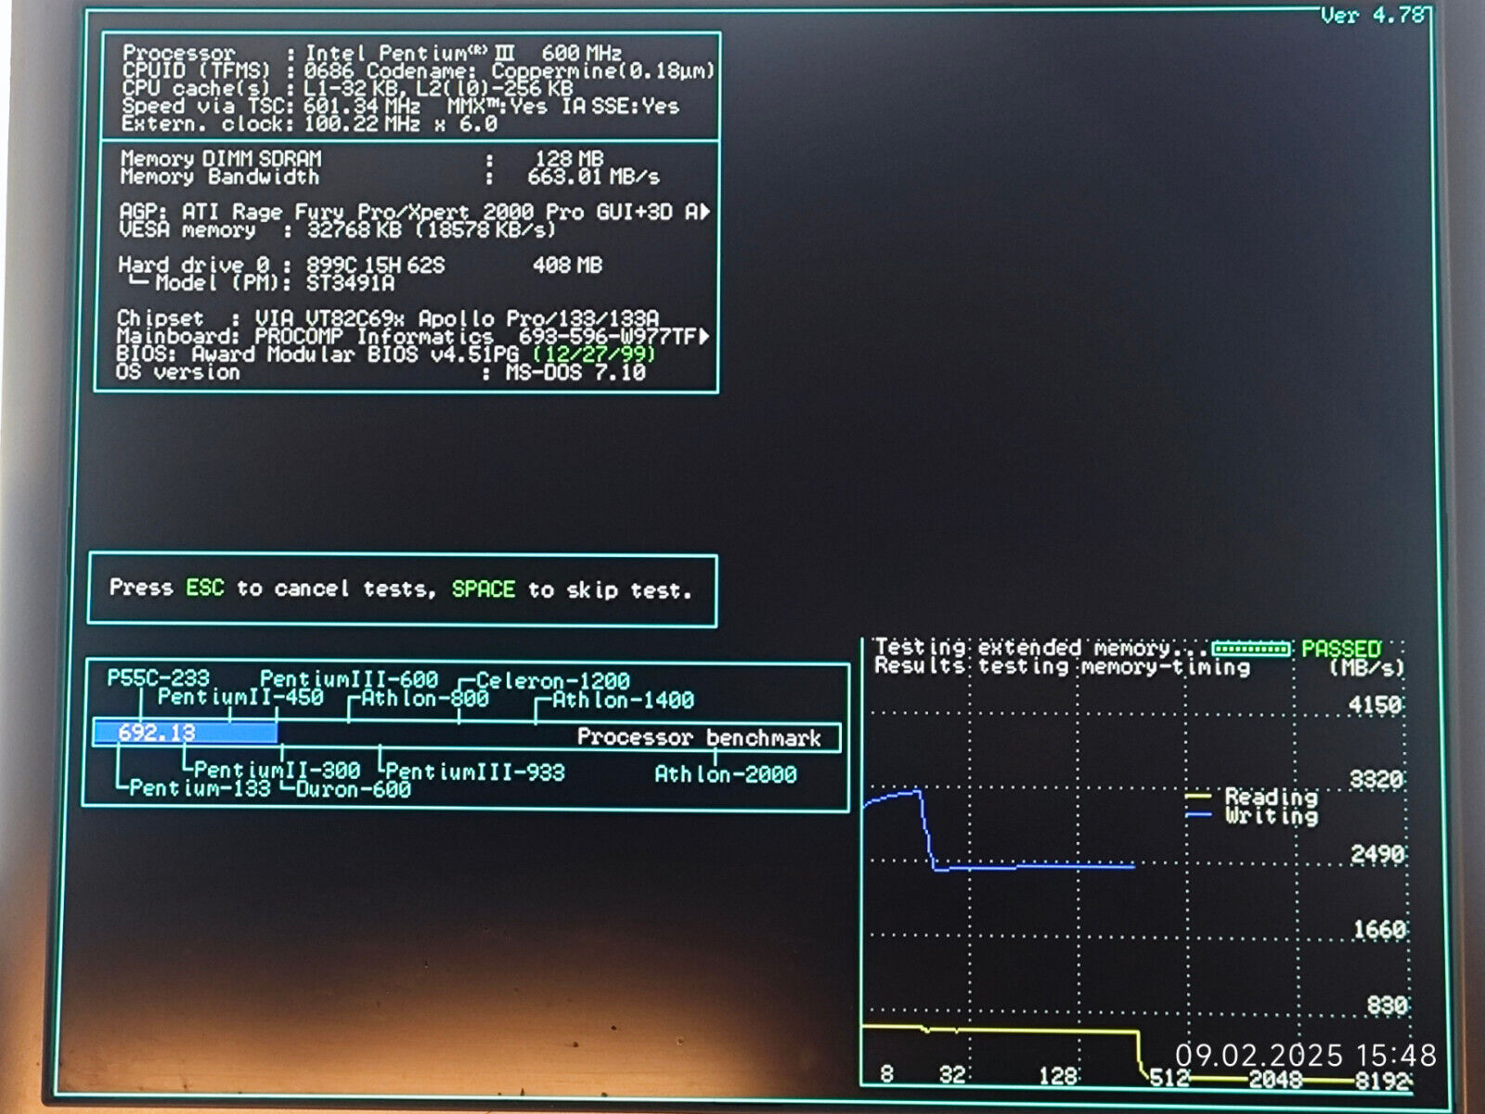Viewport: 1485px width, 1114px height.
Task: Click the Duron-600 reference label
Action: (353, 789)
